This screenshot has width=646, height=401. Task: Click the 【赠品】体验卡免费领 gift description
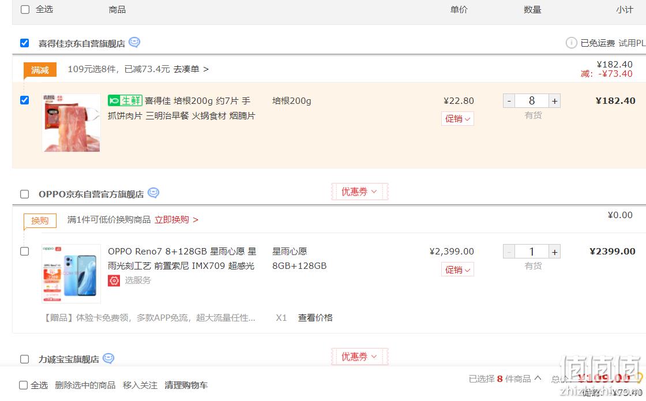pyautogui.click(x=149, y=318)
